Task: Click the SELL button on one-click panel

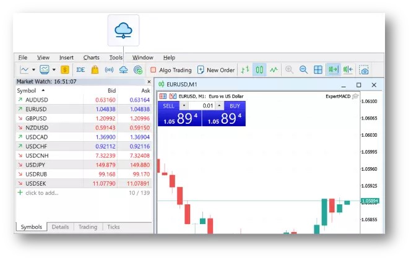Action: point(168,106)
